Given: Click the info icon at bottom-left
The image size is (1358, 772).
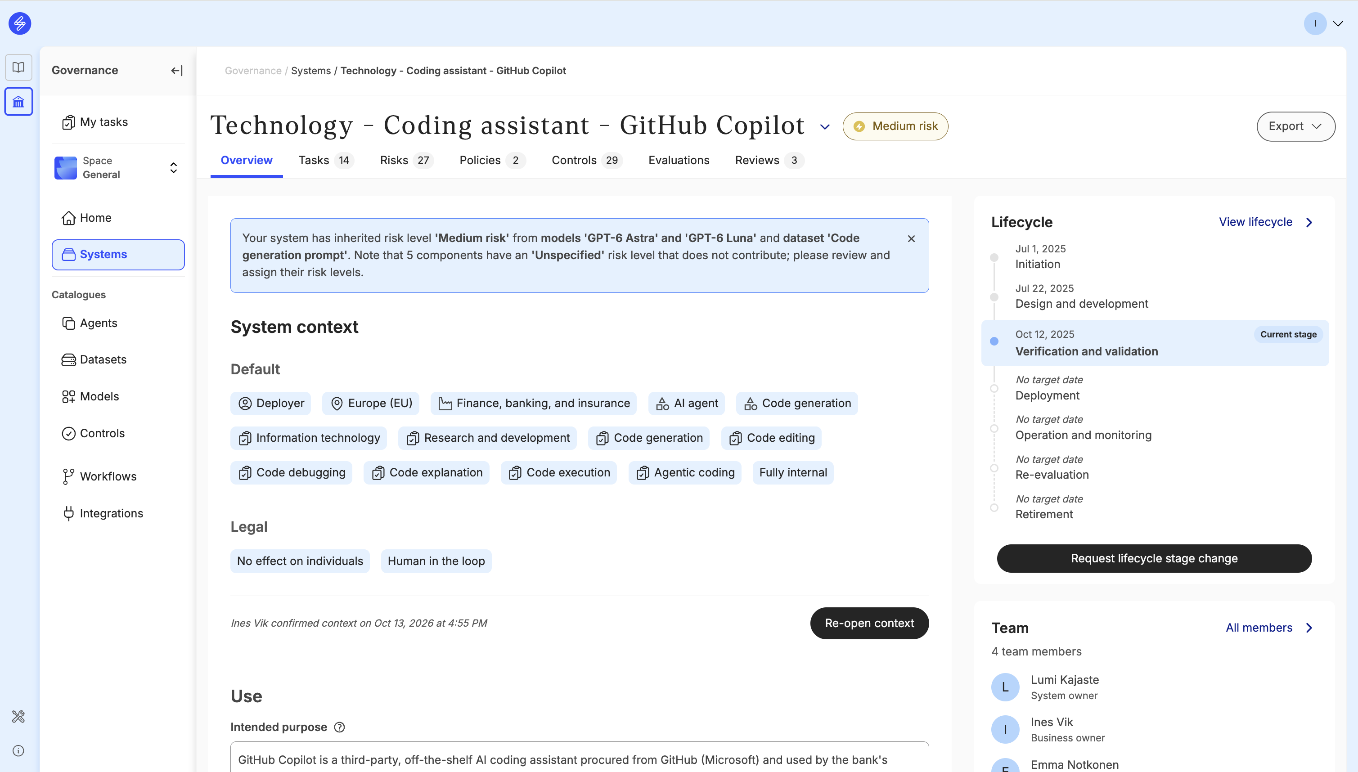Looking at the screenshot, I should (x=18, y=751).
